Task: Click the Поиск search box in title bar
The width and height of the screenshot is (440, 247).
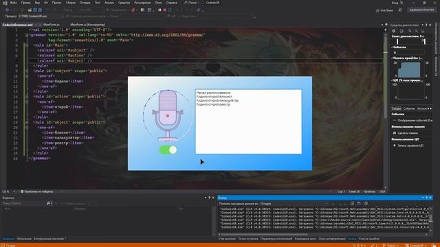Action: [x=192, y=3]
